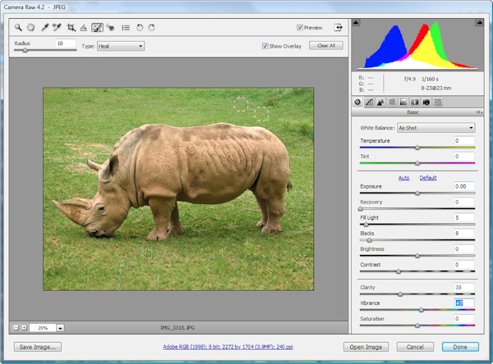Click the Default tone link
Viewport: 493px width, 364px height.
pos(428,178)
